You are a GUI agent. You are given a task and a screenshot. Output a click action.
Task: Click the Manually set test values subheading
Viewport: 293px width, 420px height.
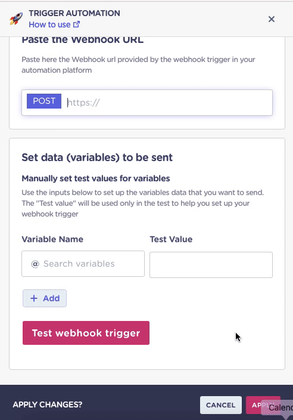(x=96, y=178)
